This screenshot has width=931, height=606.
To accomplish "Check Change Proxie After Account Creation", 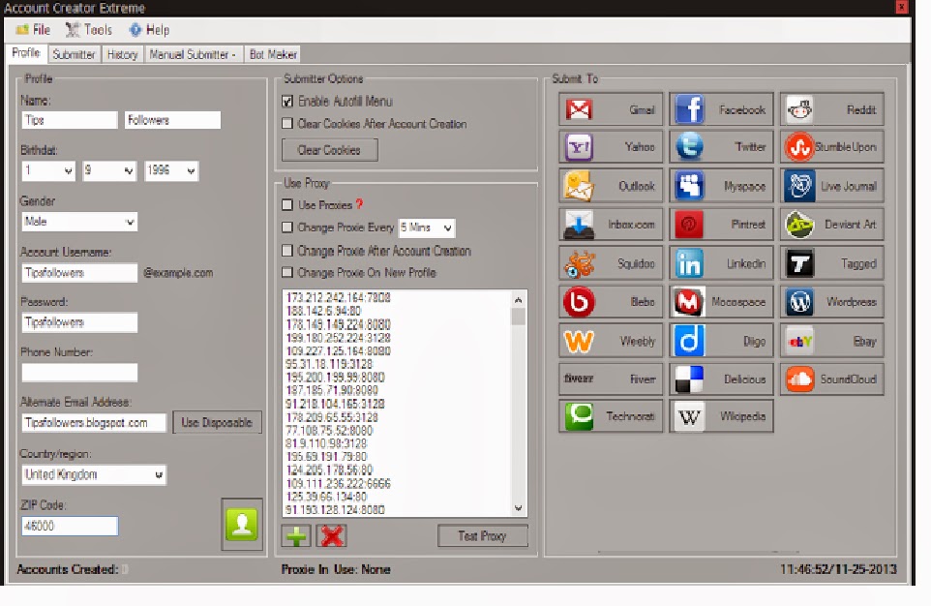I will tap(287, 251).
